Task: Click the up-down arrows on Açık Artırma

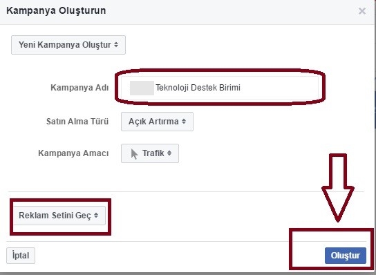Action: point(184,122)
